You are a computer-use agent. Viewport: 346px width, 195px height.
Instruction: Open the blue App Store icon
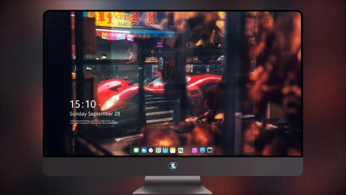pyautogui.click(x=203, y=150)
